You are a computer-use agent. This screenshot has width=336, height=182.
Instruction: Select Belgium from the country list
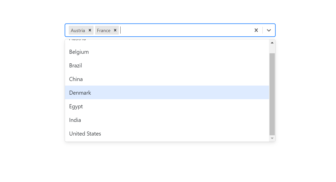coord(79,52)
